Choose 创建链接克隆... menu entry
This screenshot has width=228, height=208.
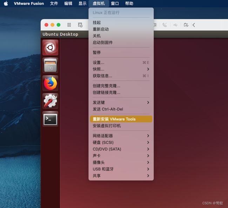[x=121, y=92]
